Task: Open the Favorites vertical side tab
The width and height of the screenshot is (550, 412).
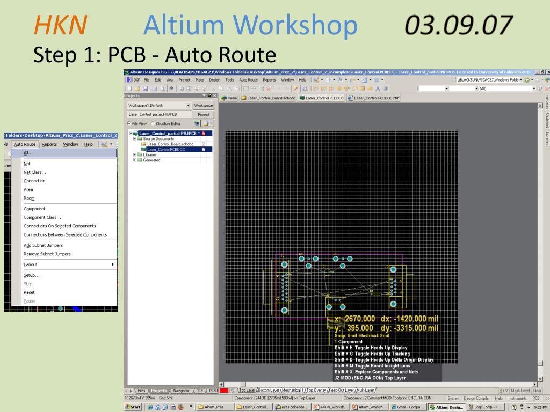Action: [547, 102]
